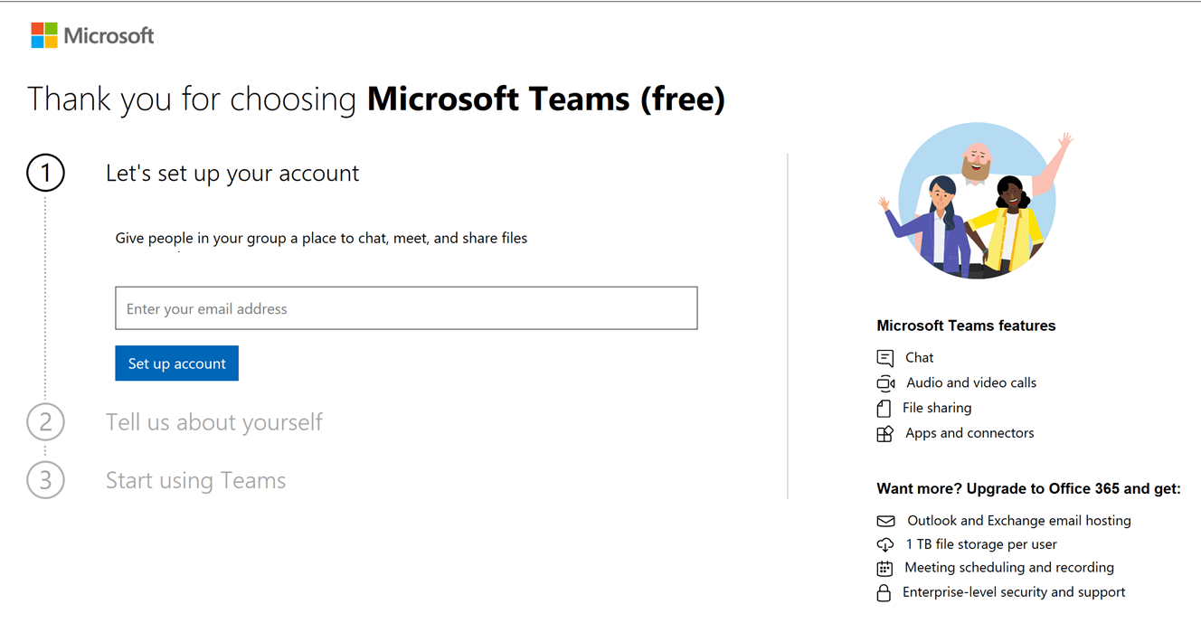
Task: Click the Enterprise-level security lock icon
Action: pos(884,593)
